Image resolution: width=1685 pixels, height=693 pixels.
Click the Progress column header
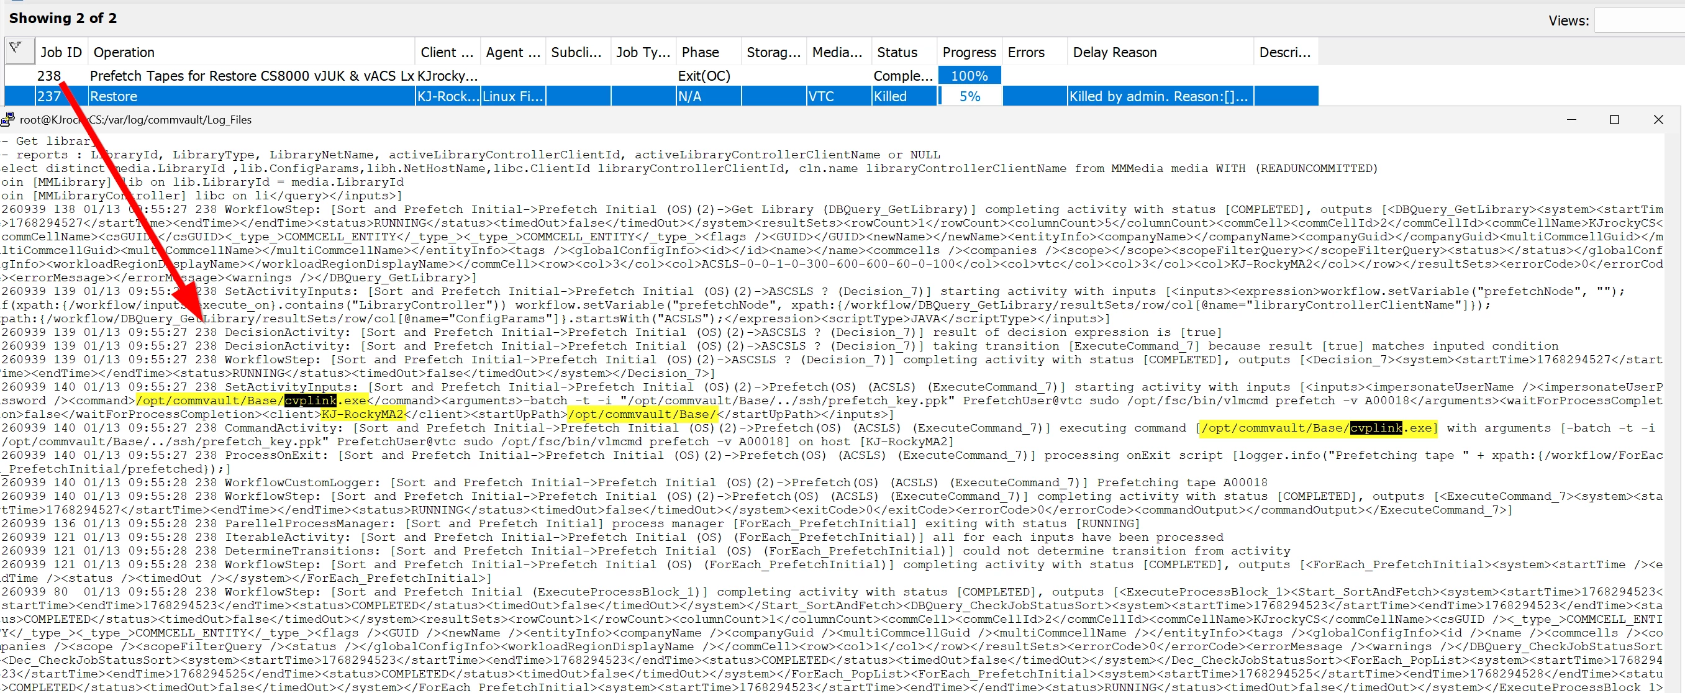[968, 52]
